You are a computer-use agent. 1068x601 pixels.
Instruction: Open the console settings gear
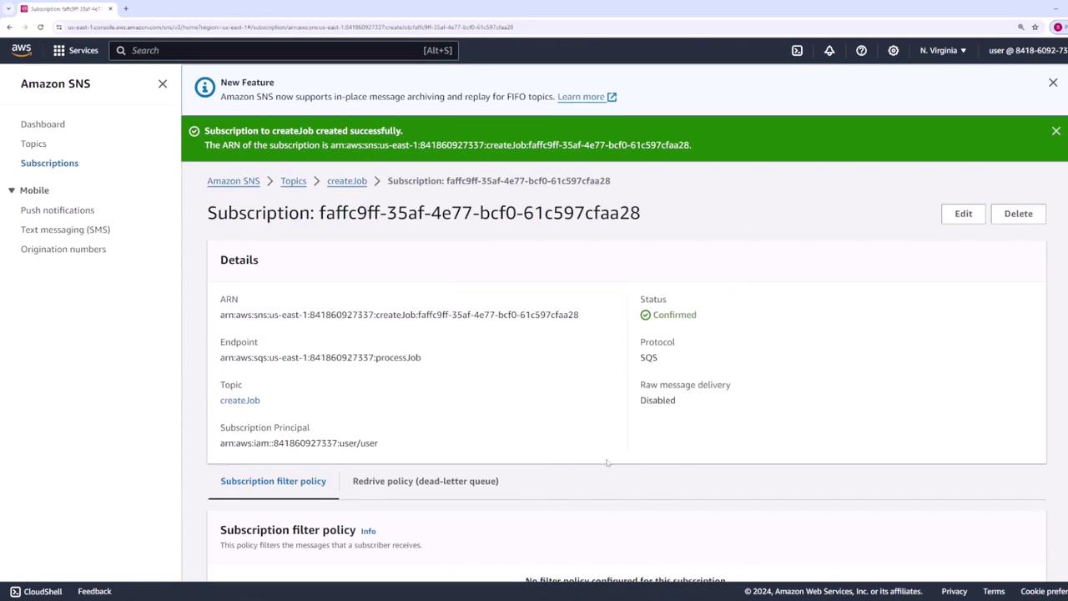coord(893,50)
